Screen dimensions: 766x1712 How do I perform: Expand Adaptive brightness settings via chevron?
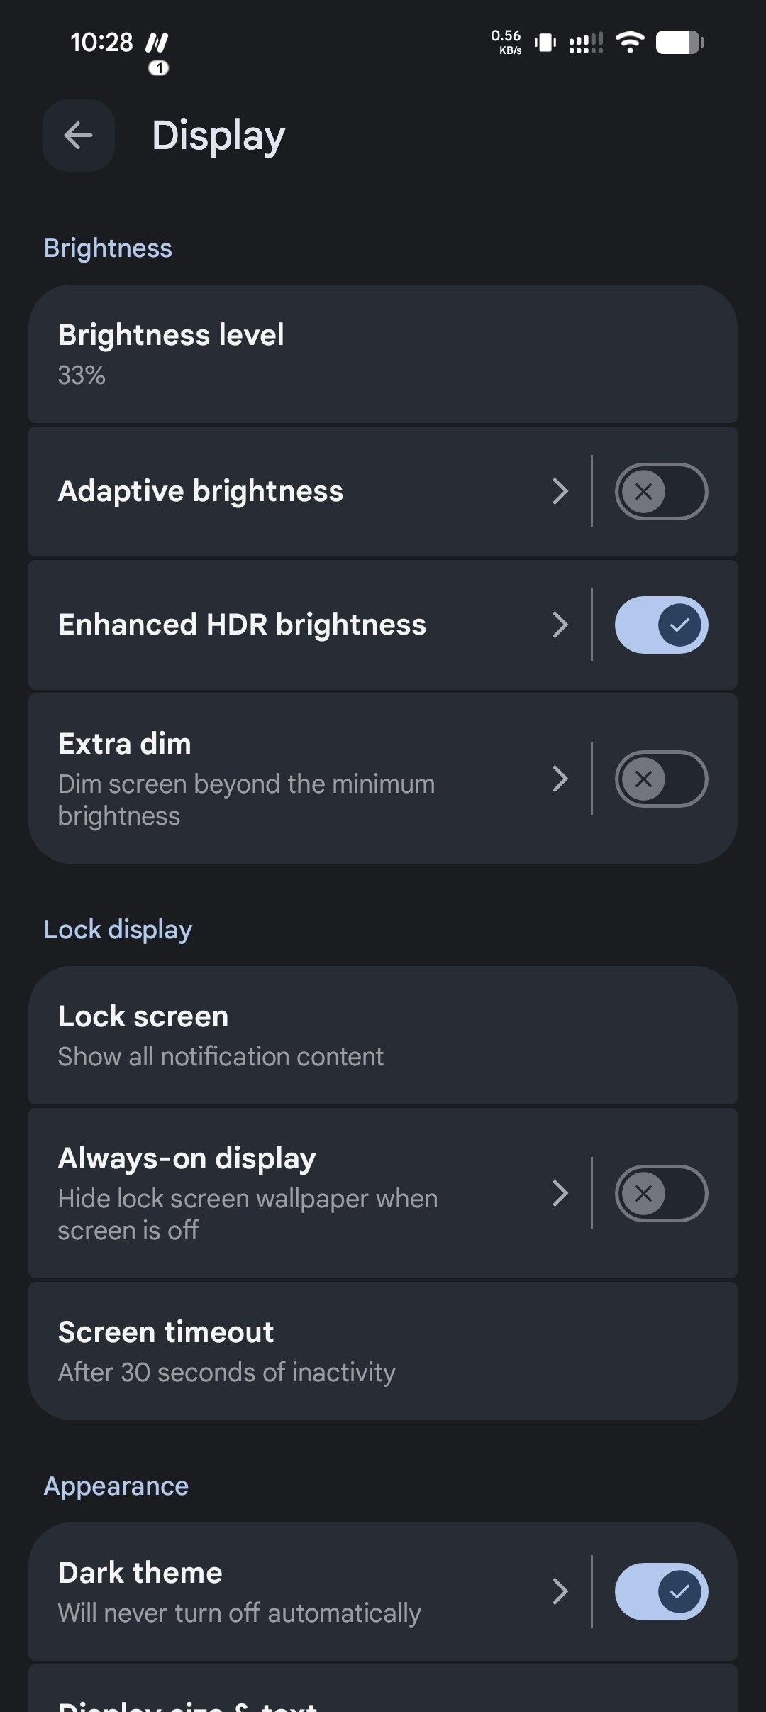pyautogui.click(x=560, y=491)
